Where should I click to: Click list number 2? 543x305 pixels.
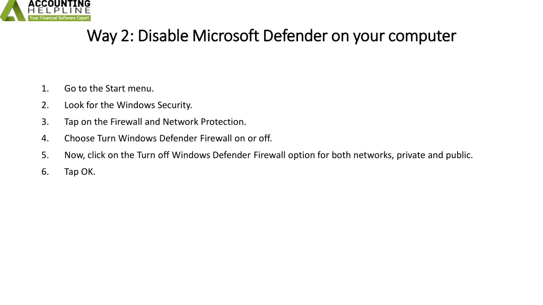45,105
